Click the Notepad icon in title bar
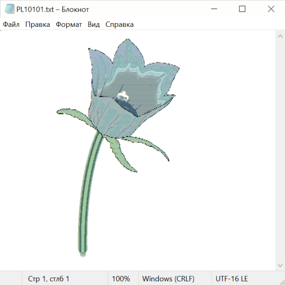The height and width of the screenshot is (285, 285). (x=9, y=9)
